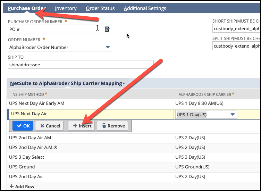The width and height of the screenshot is (261, 191).
Task: Click Add Row below the mapping table
Action: click(x=22, y=186)
